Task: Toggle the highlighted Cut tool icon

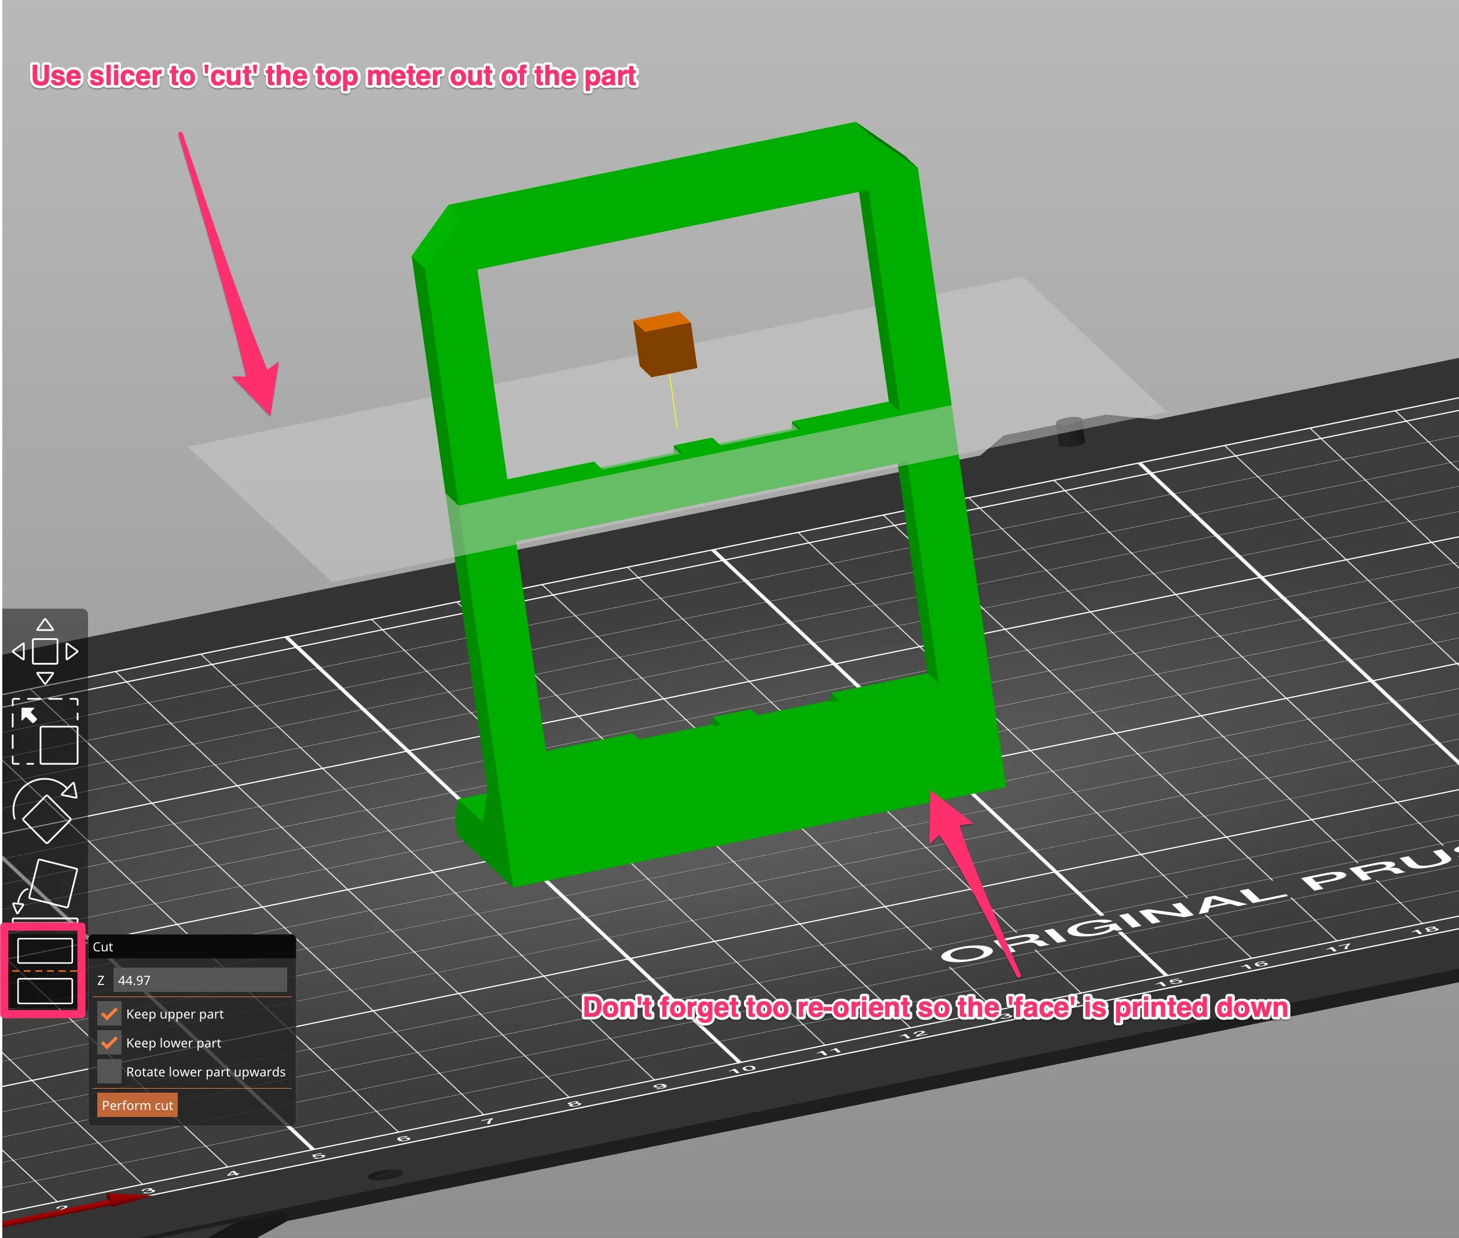Action: point(44,970)
